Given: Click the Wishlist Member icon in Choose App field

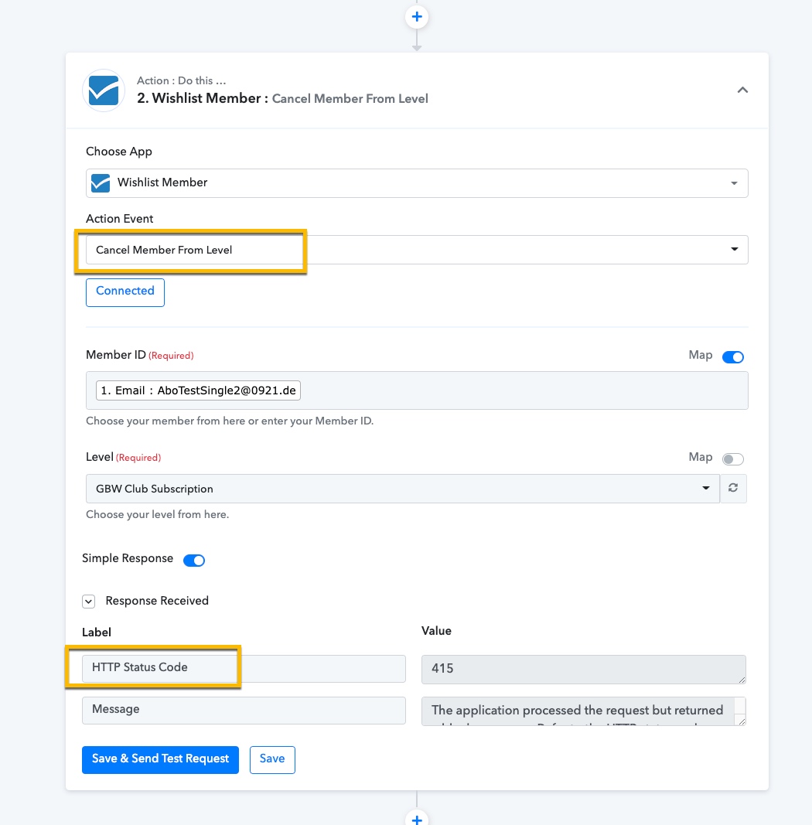Looking at the screenshot, I should (x=101, y=183).
